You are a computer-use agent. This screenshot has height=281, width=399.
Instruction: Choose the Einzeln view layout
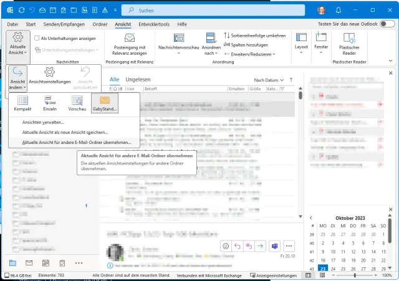(49, 103)
